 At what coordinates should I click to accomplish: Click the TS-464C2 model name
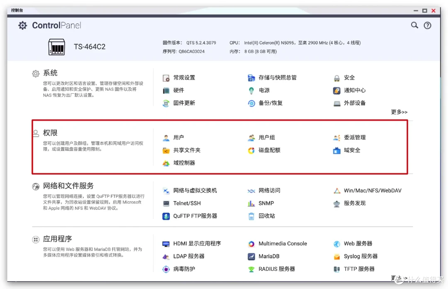[90, 47]
